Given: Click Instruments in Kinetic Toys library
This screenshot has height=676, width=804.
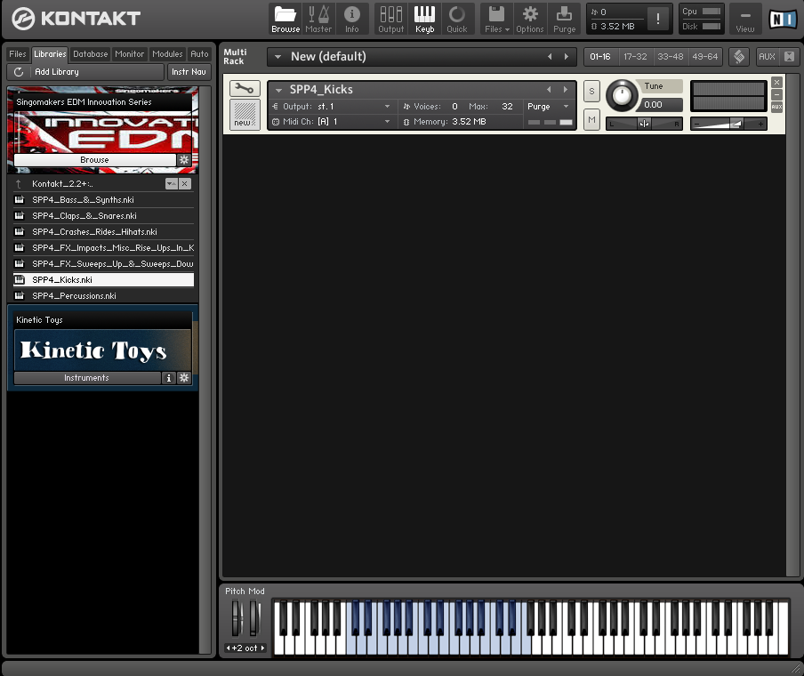Looking at the screenshot, I should click(x=87, y=378).
